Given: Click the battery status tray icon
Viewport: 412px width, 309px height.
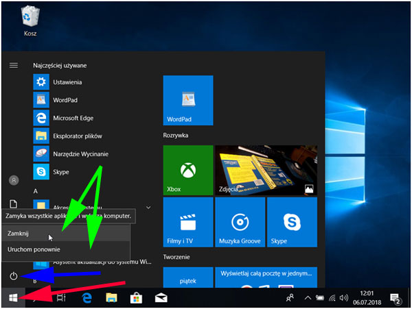Looking at the screenshot, I should point(319,298).
